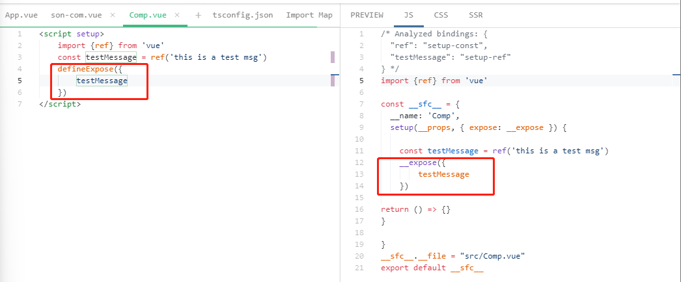Click the '/* Analyzed bindings: {' comment line
681x282 pixels.
pos(434,34)
